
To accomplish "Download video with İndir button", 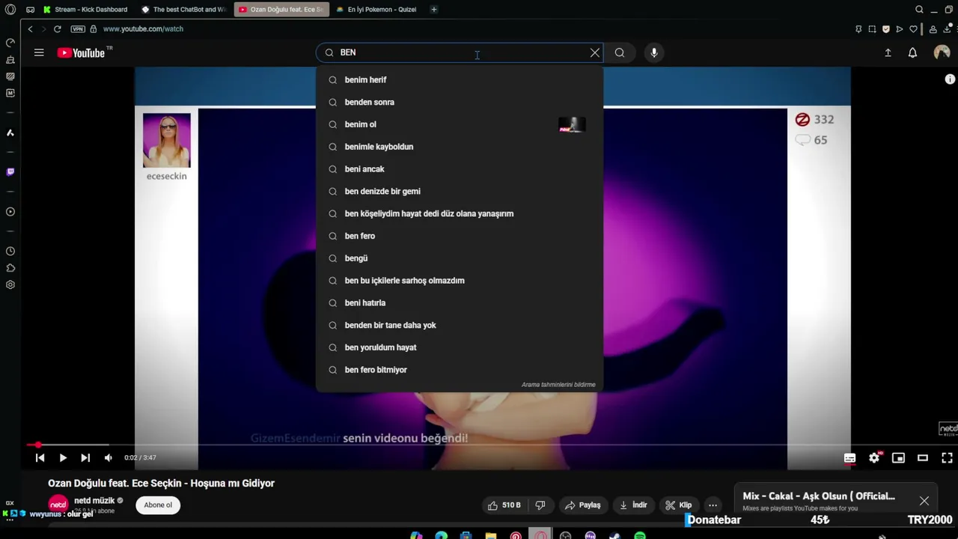I will point(632,505).
